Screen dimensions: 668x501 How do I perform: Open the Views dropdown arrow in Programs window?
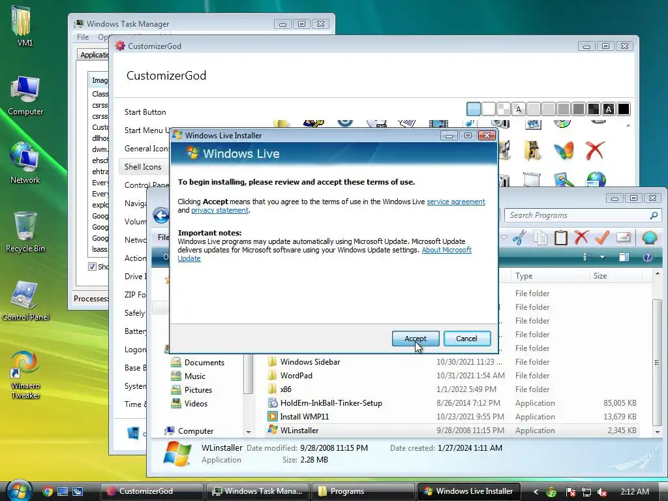point(602,257)
